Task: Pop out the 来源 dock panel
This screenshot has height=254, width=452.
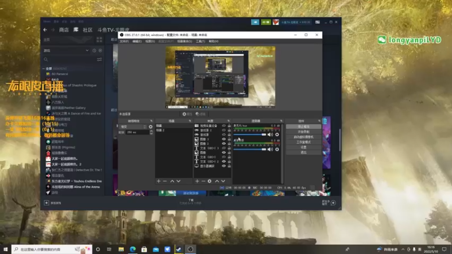Action: coord(229,121)
